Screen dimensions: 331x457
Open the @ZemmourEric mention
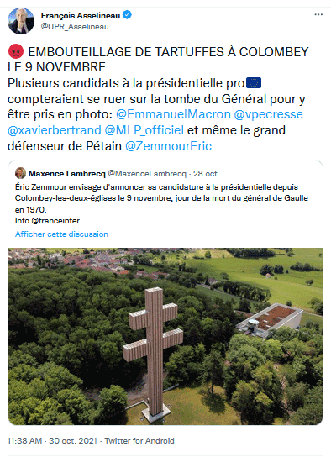pos(168,145)
